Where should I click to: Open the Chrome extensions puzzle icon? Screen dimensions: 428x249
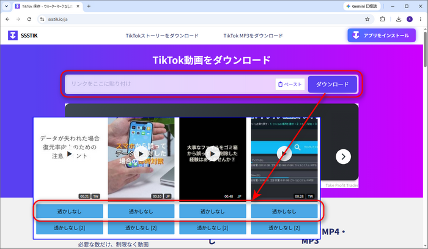(382, 19)
